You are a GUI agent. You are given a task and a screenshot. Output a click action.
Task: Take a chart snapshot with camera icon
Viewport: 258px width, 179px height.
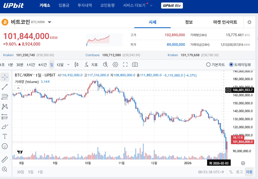point(135,65)
